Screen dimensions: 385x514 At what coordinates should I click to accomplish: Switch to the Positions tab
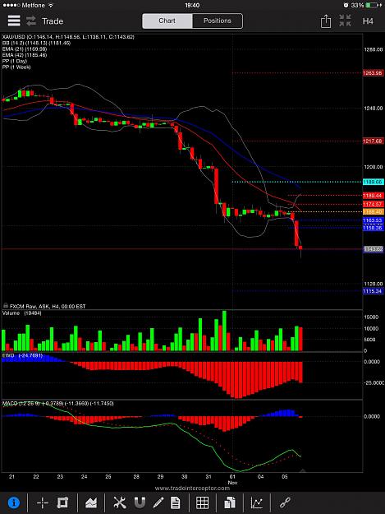coord(218,21)
